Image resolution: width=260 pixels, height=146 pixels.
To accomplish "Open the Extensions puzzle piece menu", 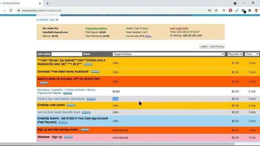I will (x=249, y=11).
